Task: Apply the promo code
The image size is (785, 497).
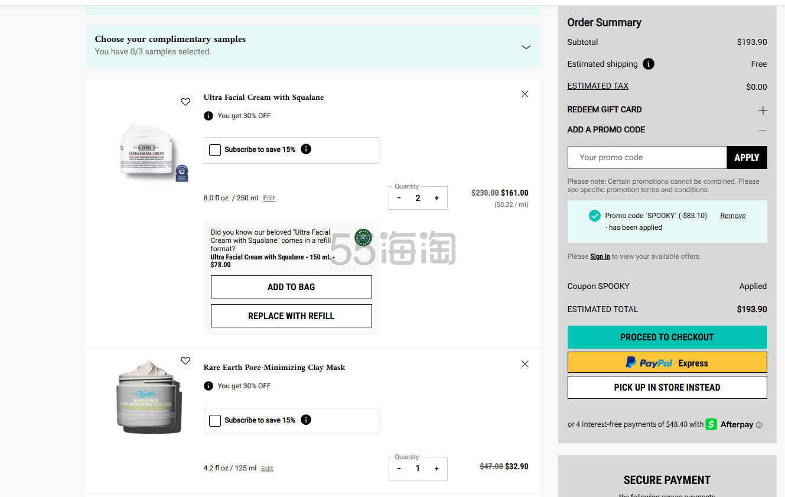Action: pos(747,157)
